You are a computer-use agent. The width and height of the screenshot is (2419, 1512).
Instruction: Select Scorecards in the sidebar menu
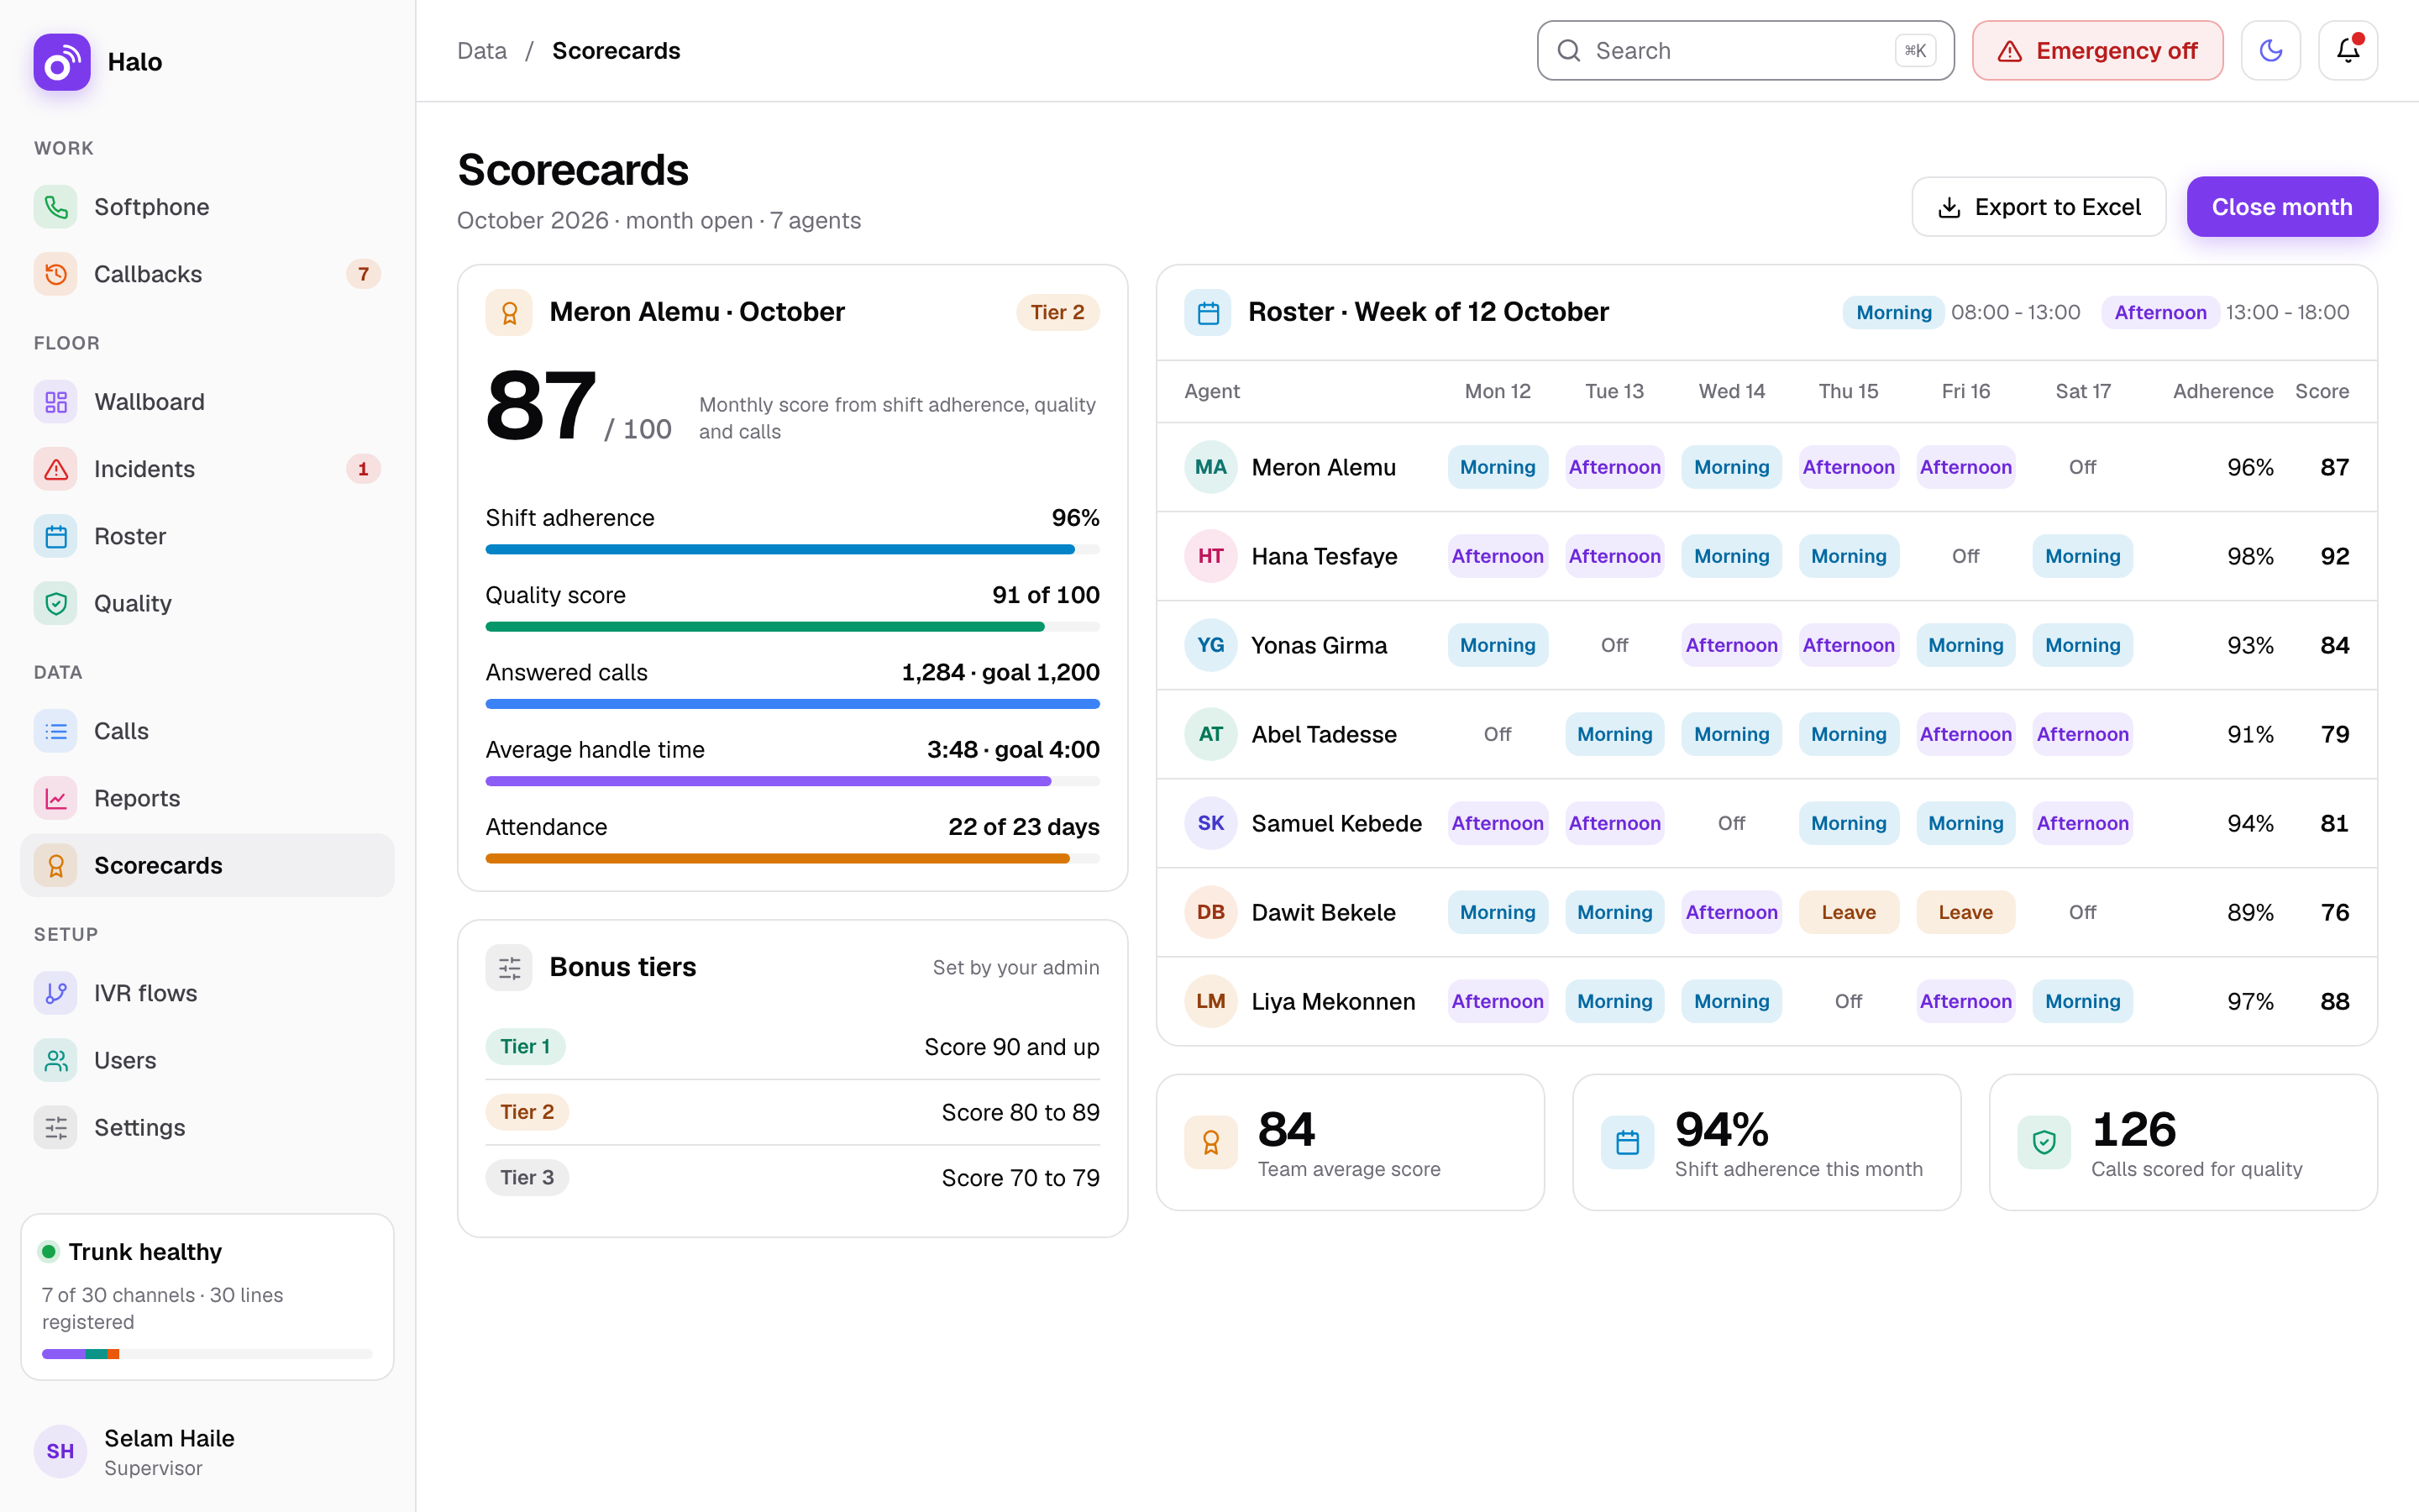click(x=207, y=865)
